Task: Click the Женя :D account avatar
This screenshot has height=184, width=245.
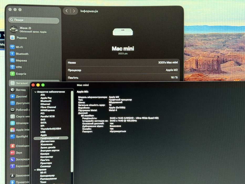Action: click(14, 29)
